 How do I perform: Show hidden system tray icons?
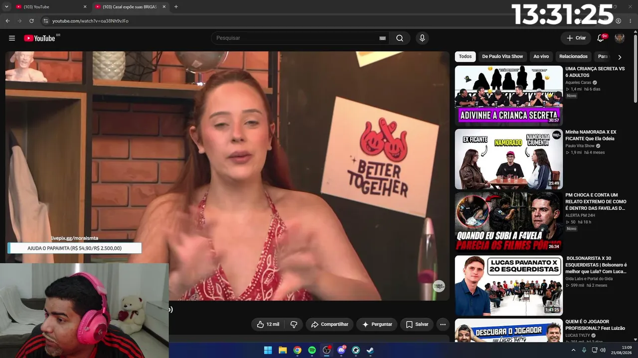(573, 350)
